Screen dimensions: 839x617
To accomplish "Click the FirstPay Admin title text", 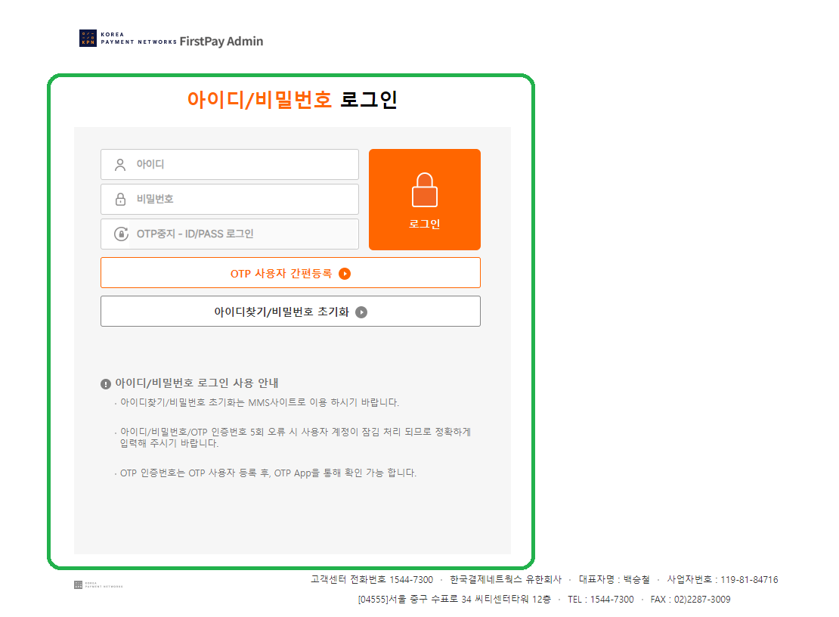I will [221, 41].
